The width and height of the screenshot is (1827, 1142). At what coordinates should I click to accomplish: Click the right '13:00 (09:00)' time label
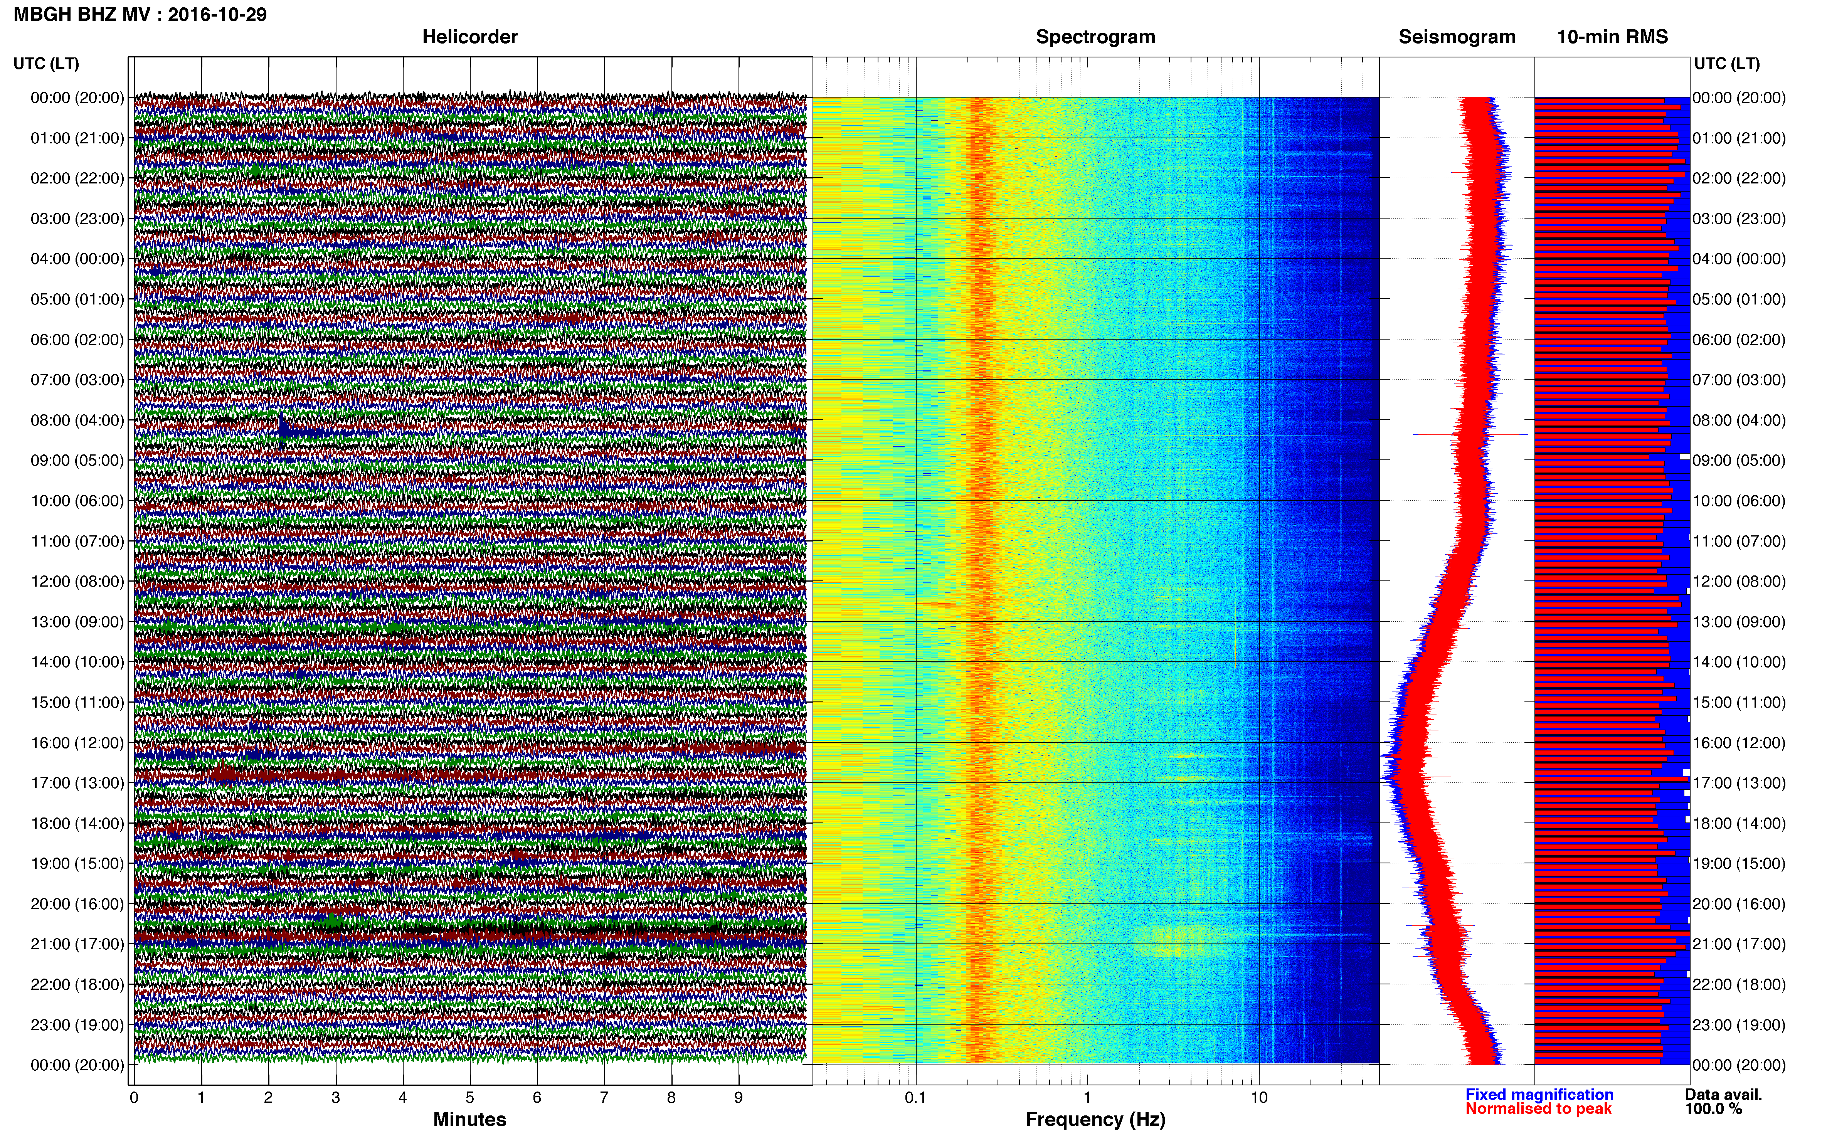[x=1739, y=622]
